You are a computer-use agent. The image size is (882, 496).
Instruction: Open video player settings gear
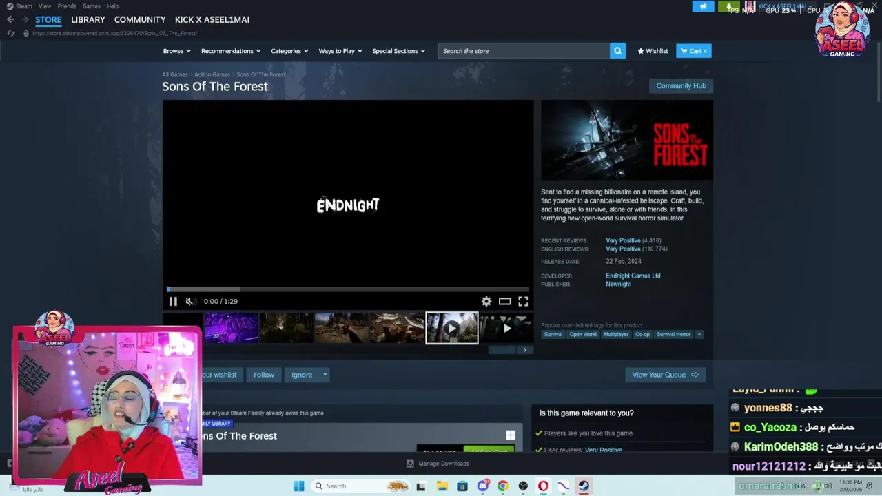point(486,301)
